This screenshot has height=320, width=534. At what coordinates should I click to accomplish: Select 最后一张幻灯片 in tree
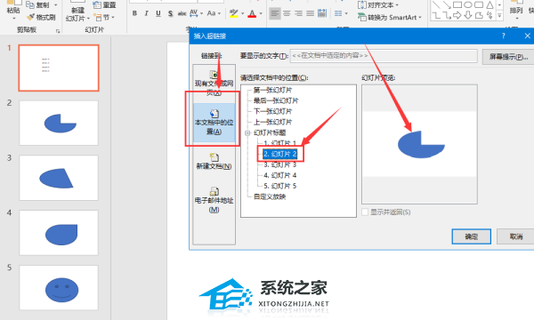pyautogui.click(x=276, y=100)
